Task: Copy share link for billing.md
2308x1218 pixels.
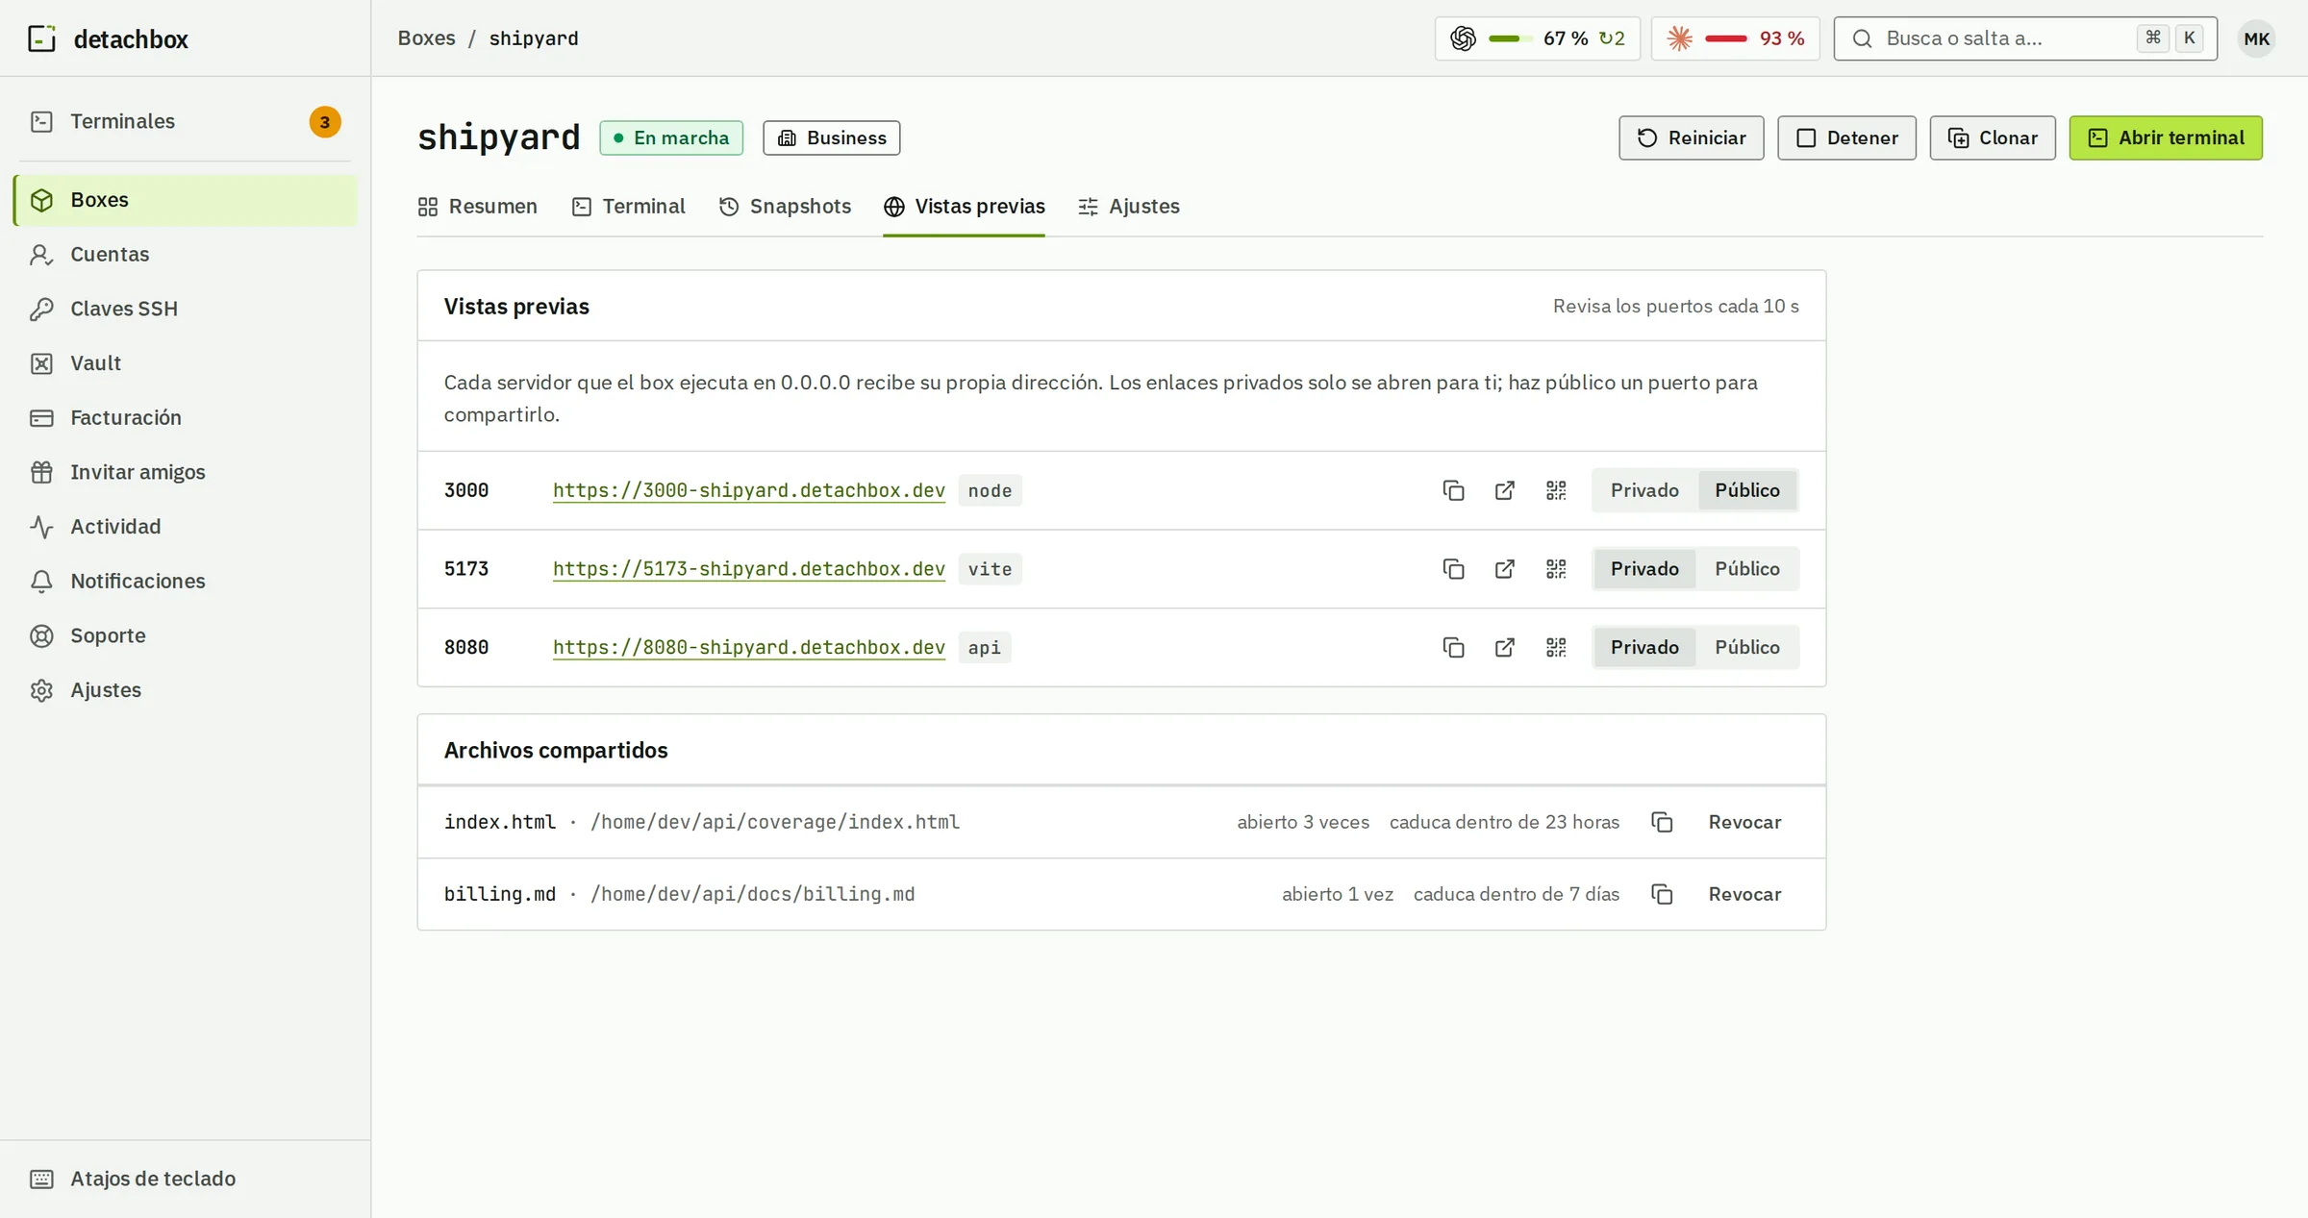Action: (1662, 894)
